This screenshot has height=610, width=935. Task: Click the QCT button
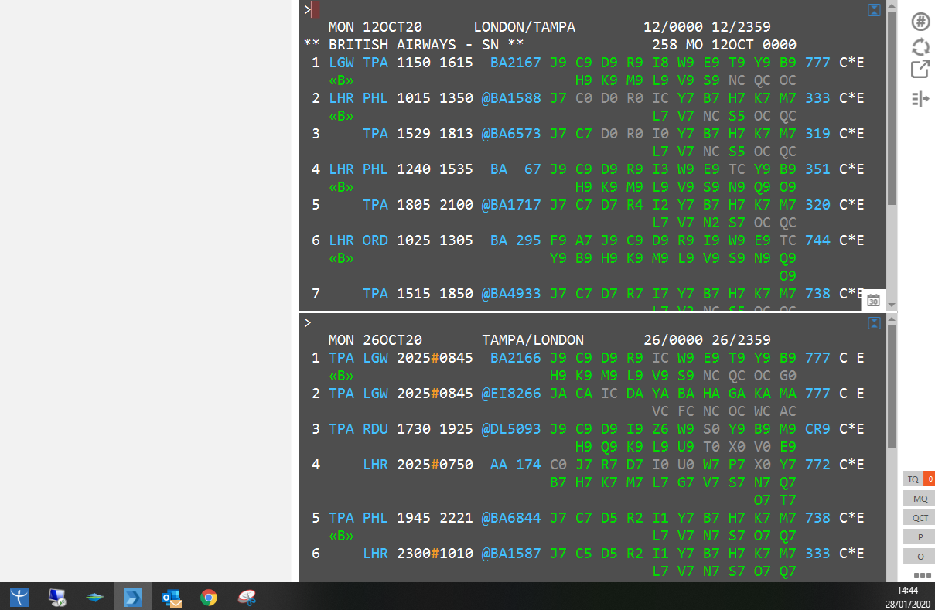coord(920,518)
